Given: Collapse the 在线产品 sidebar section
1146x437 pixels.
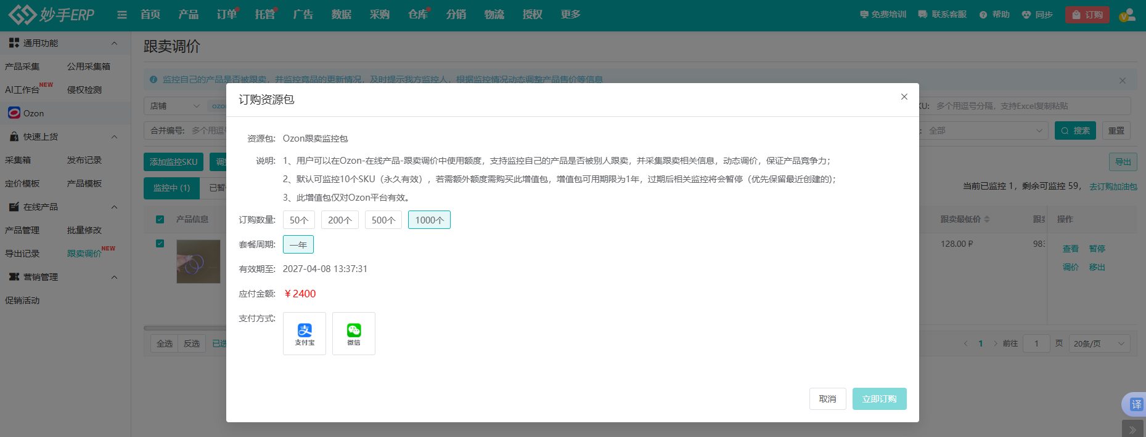Looking at the screenshot, I should 114,207.
